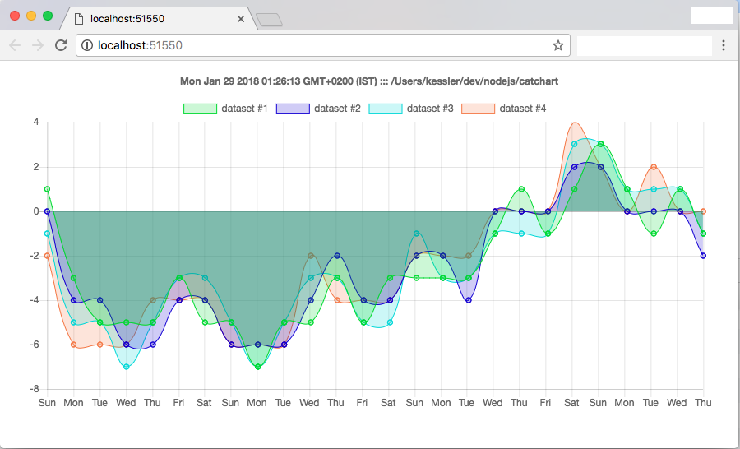
Task: Click the orange data point at 0 on last Thu
Action: pyautogui.click(x=703, y=211)
